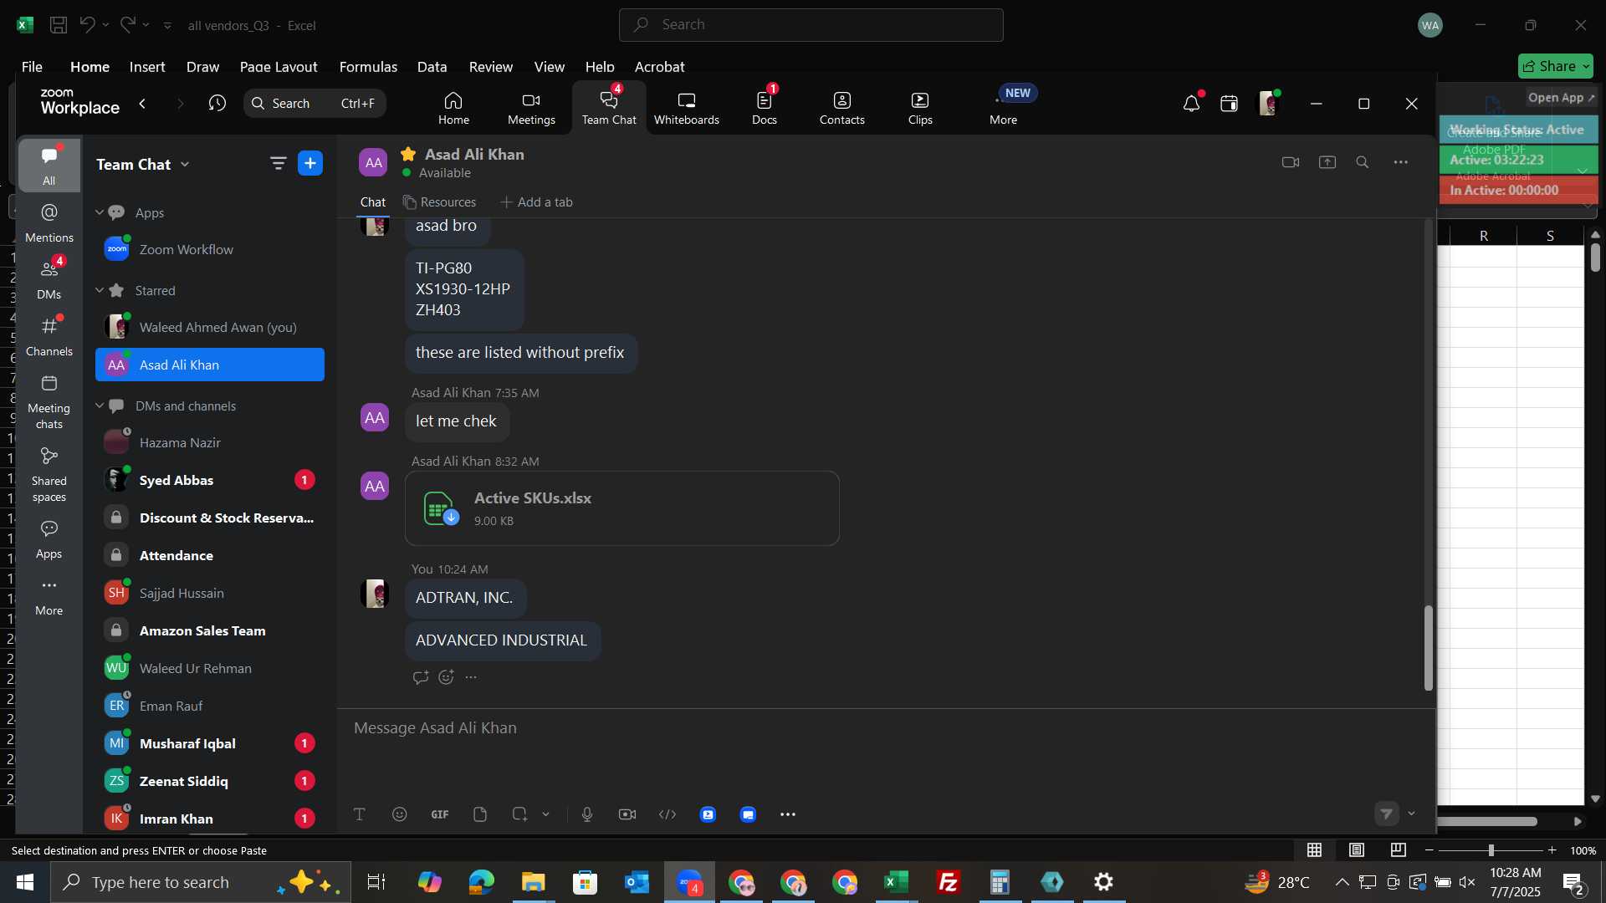Select the Chat tab
Screen dimensions: 1606x903
coord(373,202)
